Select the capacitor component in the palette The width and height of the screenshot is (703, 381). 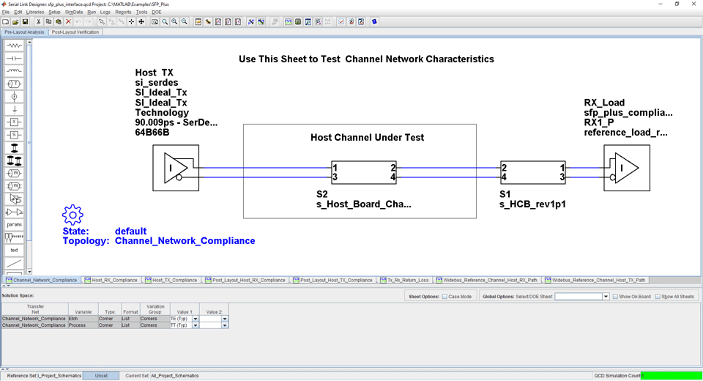coord(14,59)
